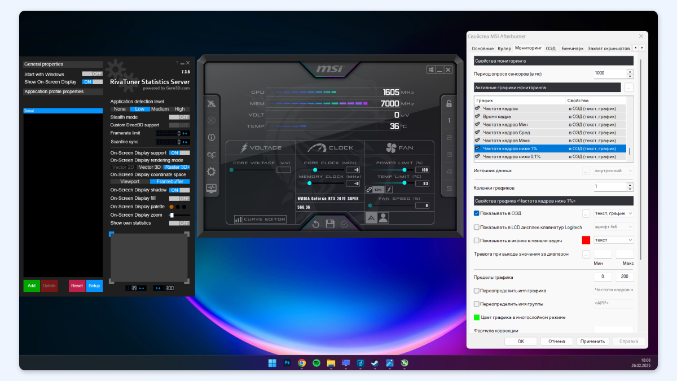
Task: Adjust the Колонки графиков stepper
Action: (x=630, y=187)
